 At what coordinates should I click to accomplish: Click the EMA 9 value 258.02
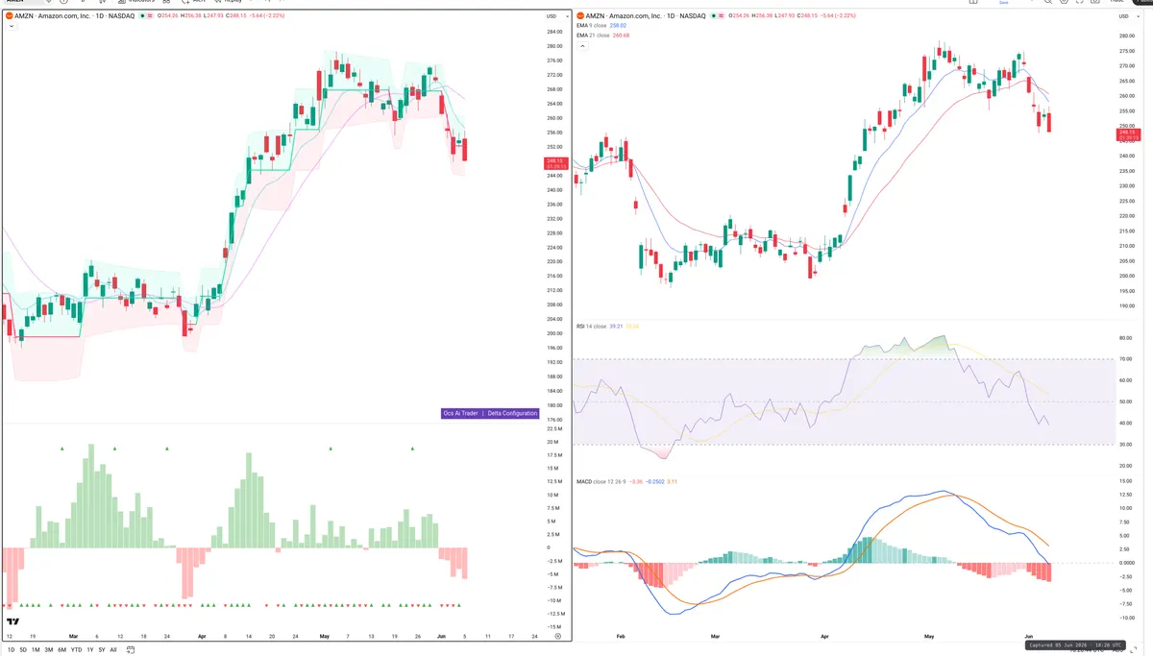coord(618,26)
